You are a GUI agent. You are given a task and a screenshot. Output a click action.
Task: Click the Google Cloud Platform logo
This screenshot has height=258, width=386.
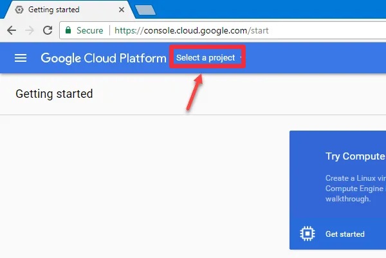[x=104, y=58]
